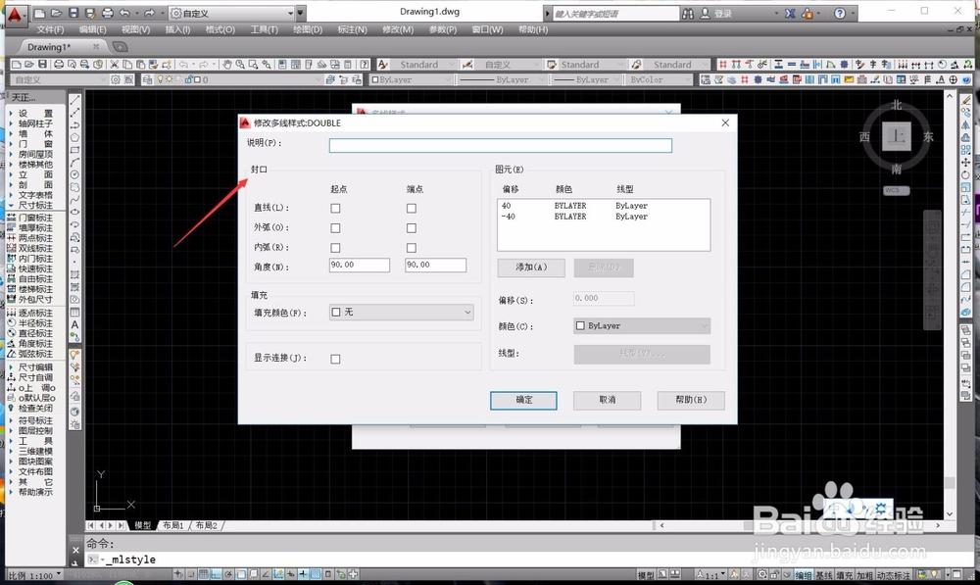Click the ViewCube top face 上
The height and width of the screenshot is (585, 980).
pyautogui.click(x=897, y=136)
